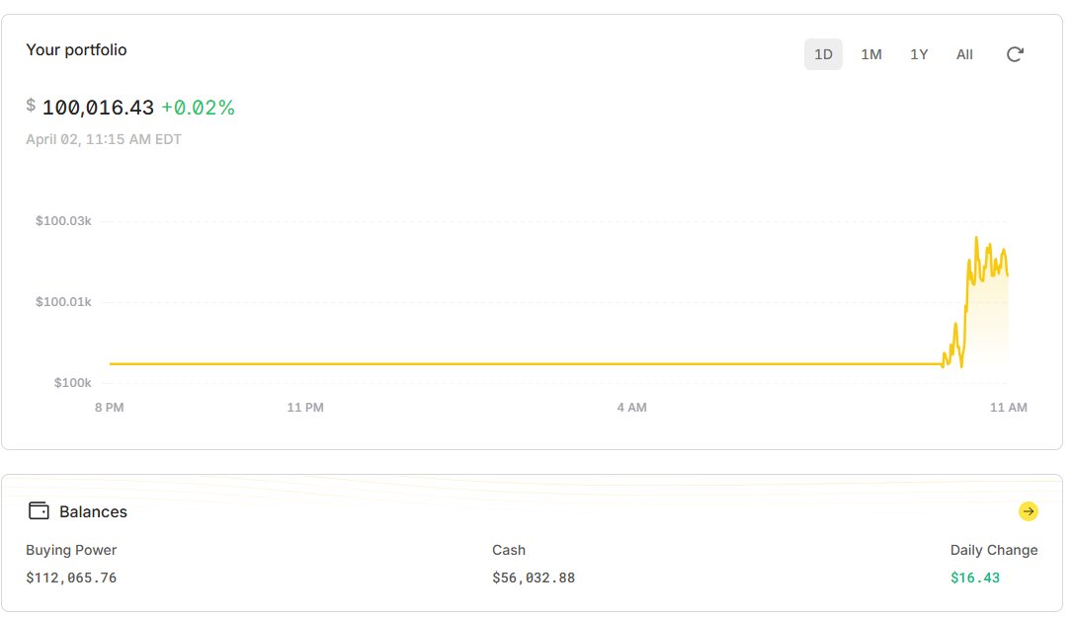Click the 11 AM time axis label
This screenshot has height=617, width=1073.
click(1009, 408)
